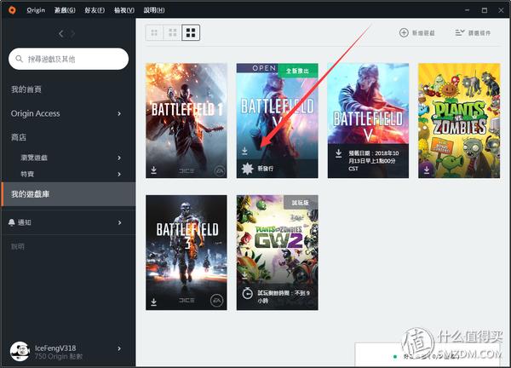Click the 750 Origin points text
The width and height of the screenshot is (511, 368).
[x=59, y=357]
